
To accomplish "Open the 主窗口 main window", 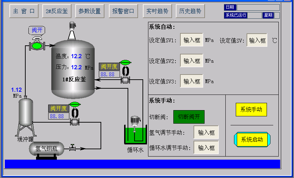I will pos(24,11).
